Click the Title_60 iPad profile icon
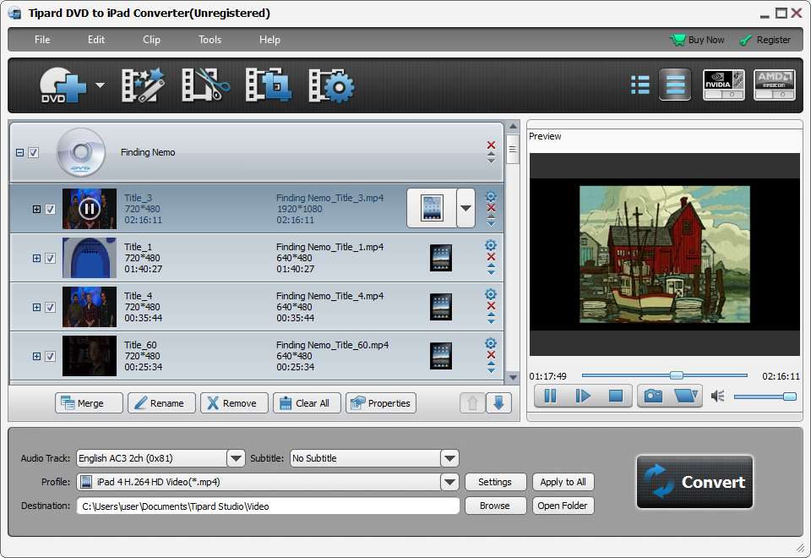Image resolution: width=811 pixels, height=558 pixels. click(x=441, y=356)
